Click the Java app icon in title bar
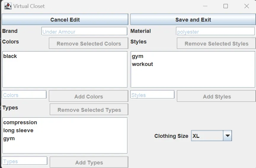Screen dimensions: 256x168 [8, 6]
